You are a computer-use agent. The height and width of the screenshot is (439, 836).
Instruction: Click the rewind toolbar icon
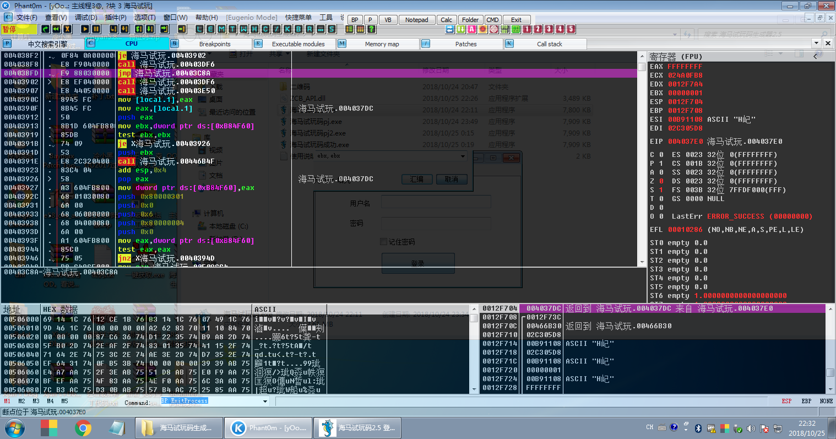click(x=56, y=29)
